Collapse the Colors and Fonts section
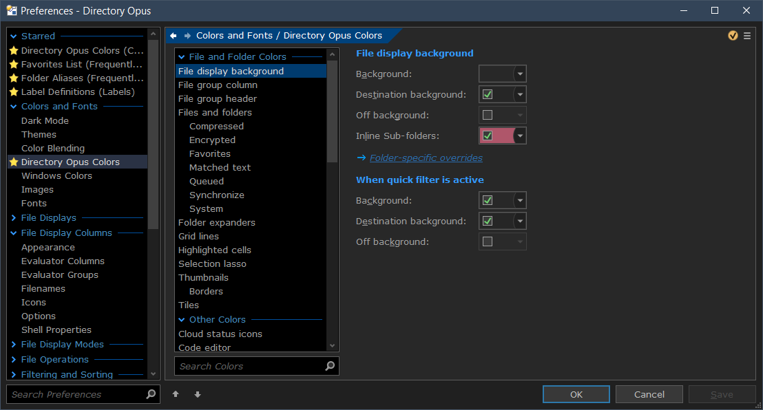The image size is (763, 410). pos(14,106)
